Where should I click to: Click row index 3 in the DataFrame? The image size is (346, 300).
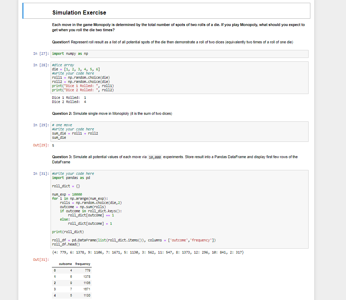(x=55, y=289)
